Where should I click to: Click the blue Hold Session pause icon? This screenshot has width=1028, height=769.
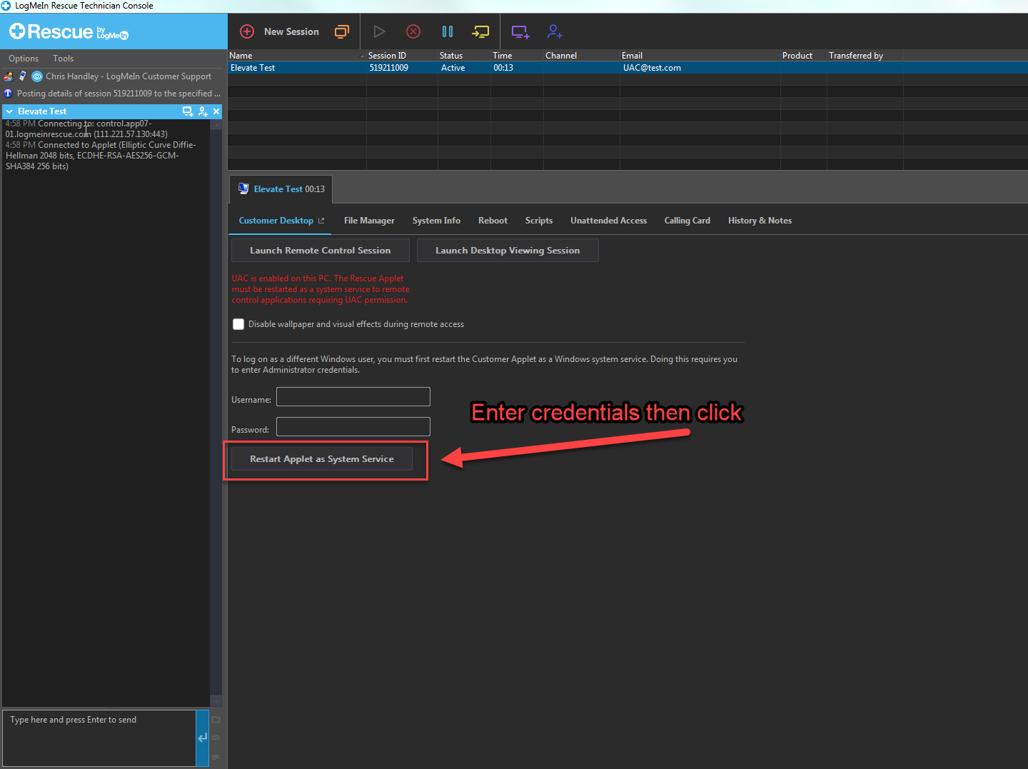[448, 31]
